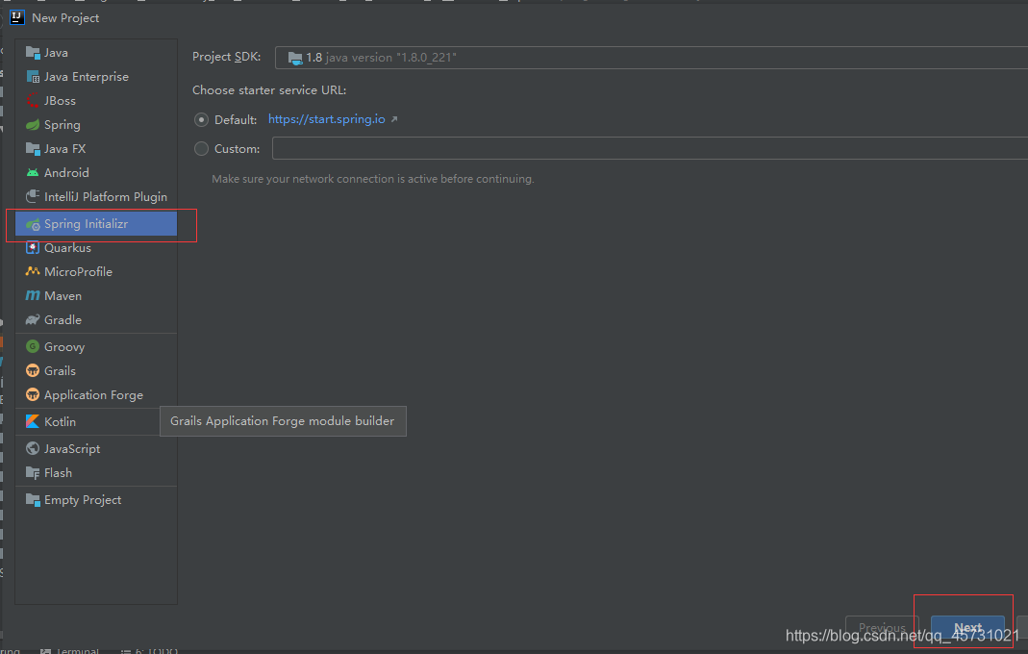Select Spring in the project list
1028x654 pixels.
[x=96, y=125]
